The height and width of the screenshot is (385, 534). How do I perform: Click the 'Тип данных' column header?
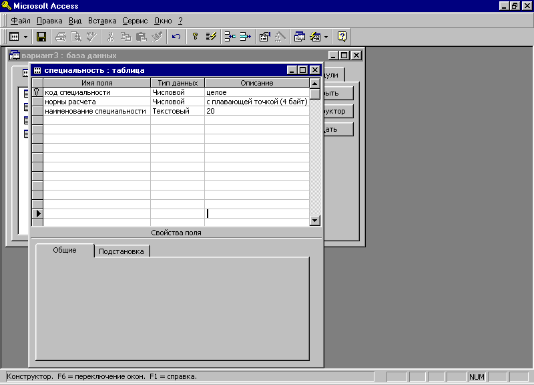[x=178, y=83]
